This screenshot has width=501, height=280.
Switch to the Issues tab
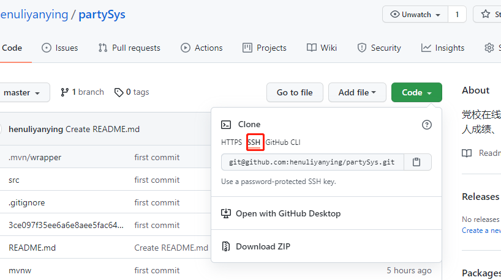(x=60, y=48)
